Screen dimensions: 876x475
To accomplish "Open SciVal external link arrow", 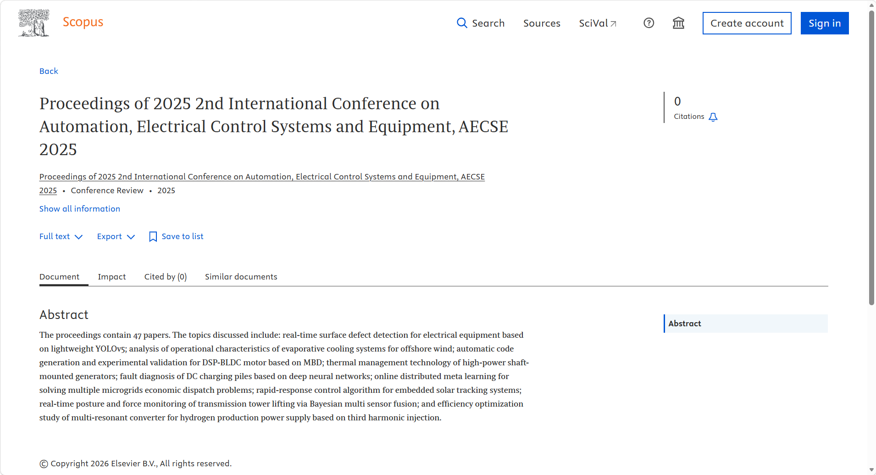I will [x=613, y=24].
